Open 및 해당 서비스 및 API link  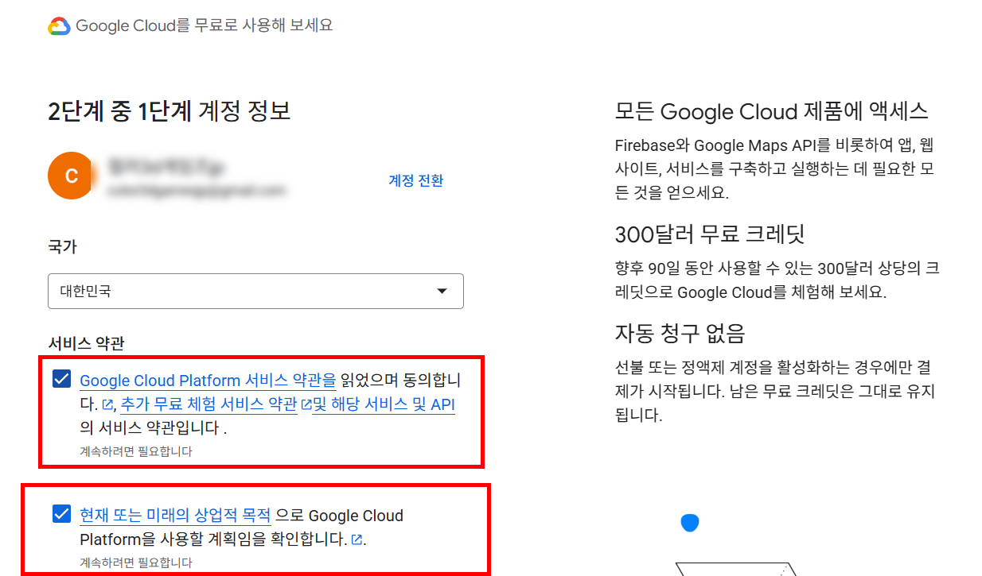tap(384, 404)
